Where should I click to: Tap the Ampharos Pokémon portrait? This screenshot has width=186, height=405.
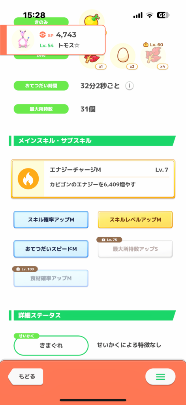coord(23,40)
